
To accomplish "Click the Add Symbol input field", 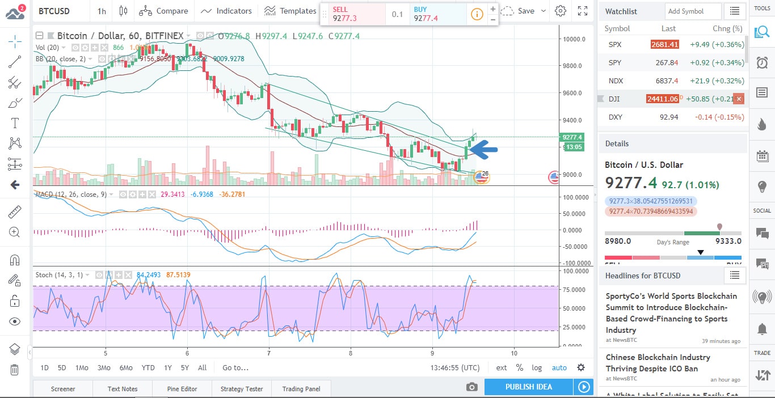I will 693,11.
